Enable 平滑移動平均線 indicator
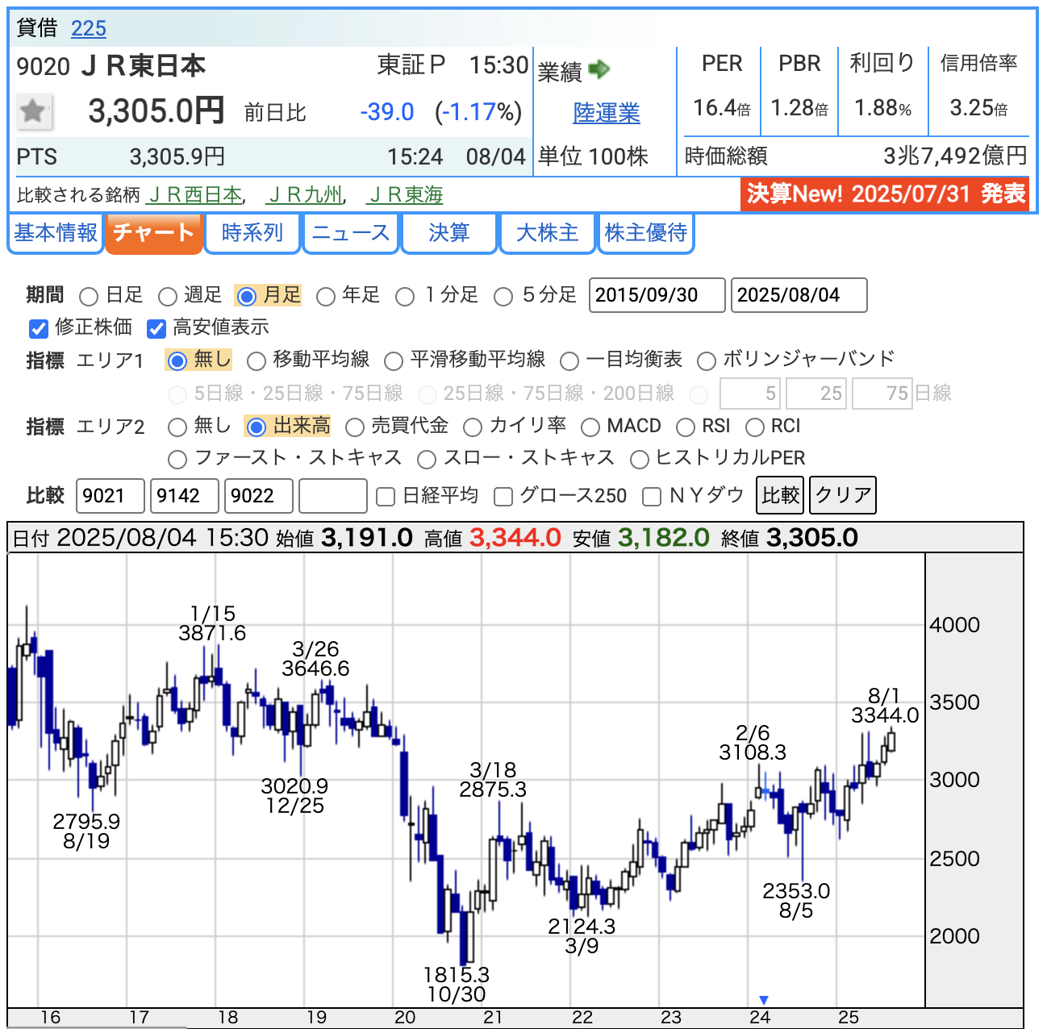Viewport: 1047px width, 1029px height. click(394, 360)
